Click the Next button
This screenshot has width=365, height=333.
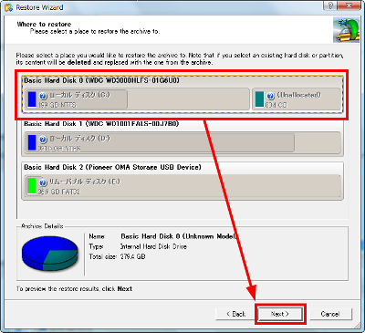(x=280, y=314)
